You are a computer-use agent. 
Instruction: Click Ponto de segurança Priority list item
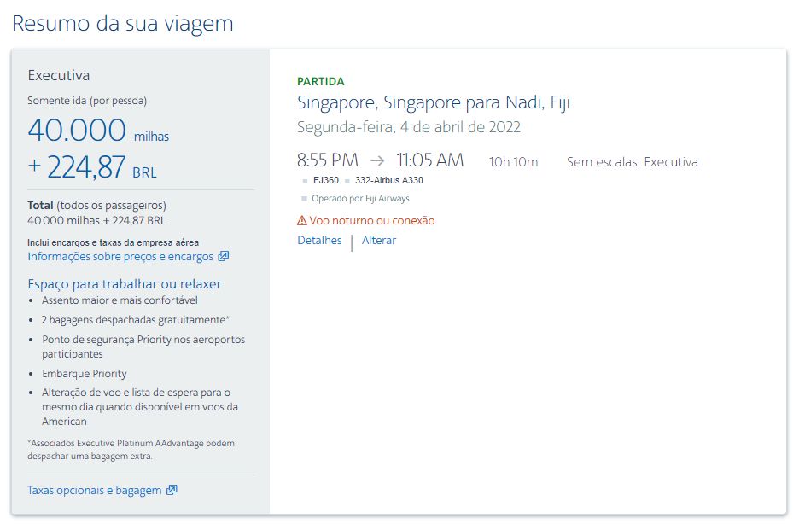click(143, 346)
